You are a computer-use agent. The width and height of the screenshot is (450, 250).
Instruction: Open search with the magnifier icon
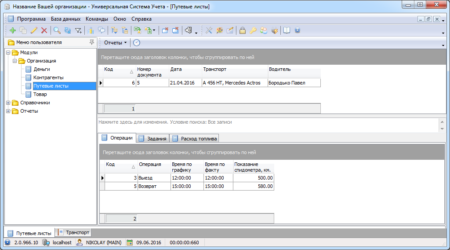click(57, 30)
